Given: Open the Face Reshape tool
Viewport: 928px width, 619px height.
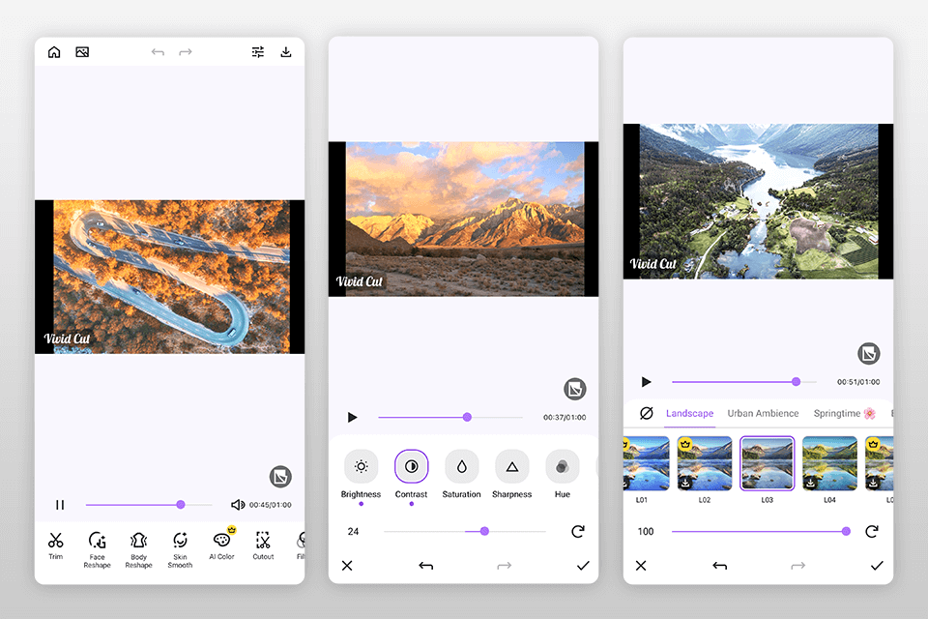Looking at the screenshot, I should (97, 549).
